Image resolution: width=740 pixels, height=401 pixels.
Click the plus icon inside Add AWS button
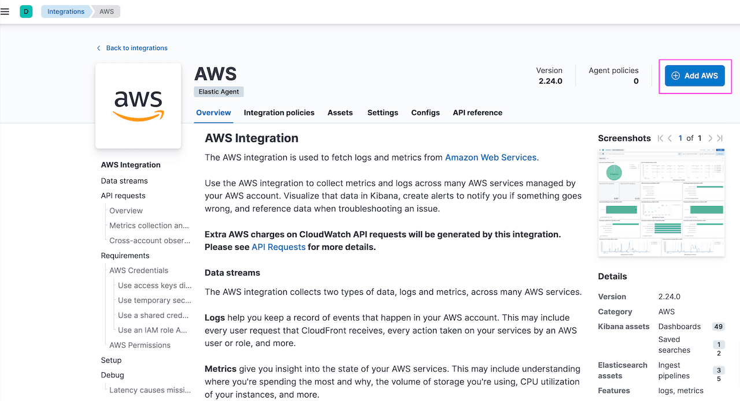tap(675, 76)
